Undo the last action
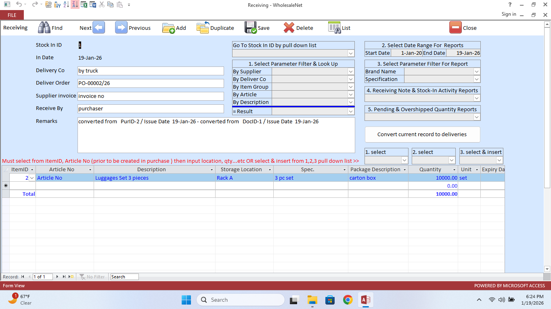This screenshot has height=309, width=551. point(19,5)
